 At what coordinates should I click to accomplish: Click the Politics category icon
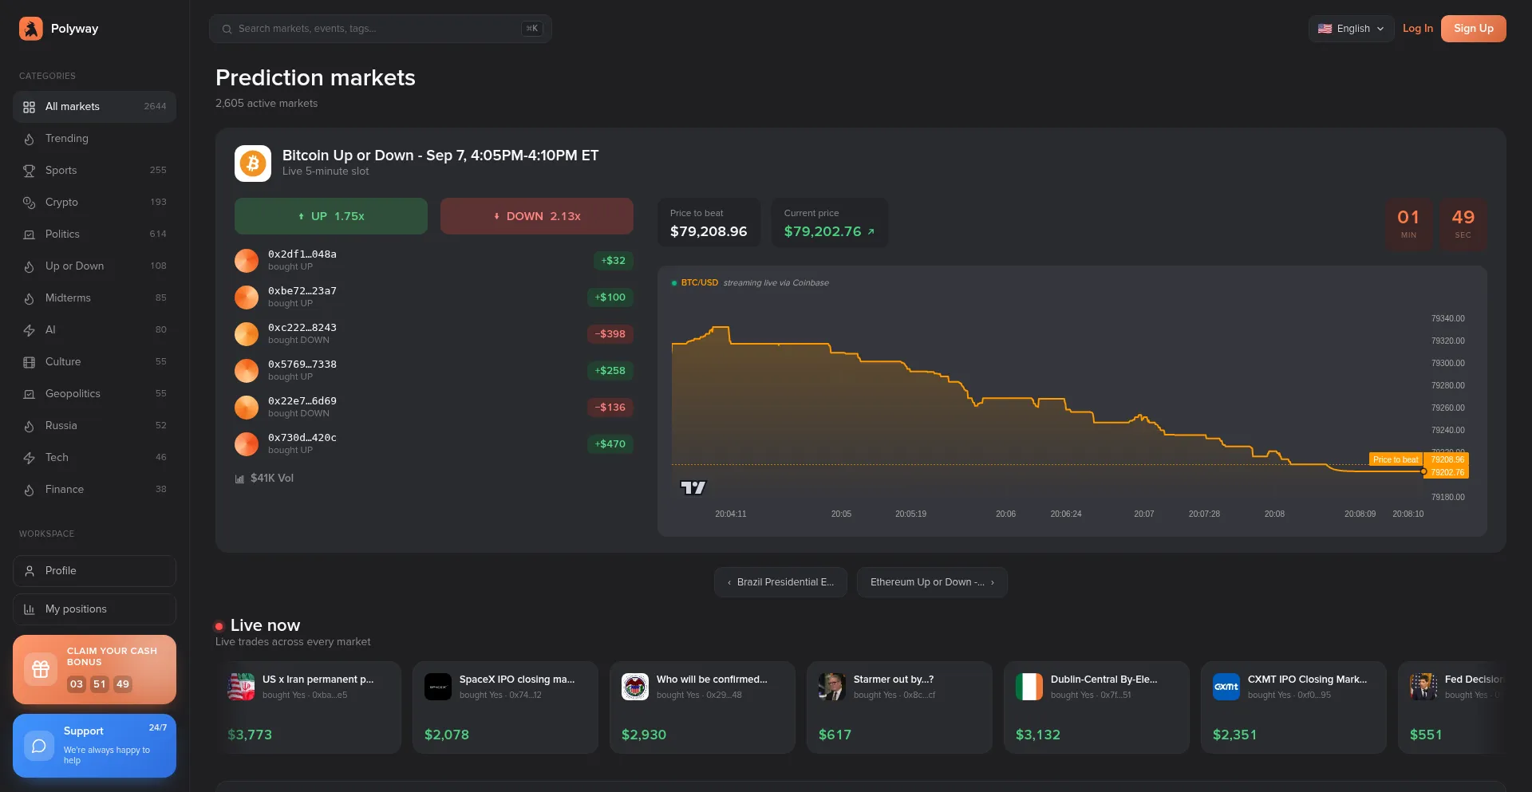30,234
